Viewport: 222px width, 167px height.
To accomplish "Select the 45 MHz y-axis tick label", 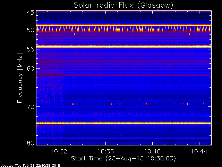I will point(30,13).
